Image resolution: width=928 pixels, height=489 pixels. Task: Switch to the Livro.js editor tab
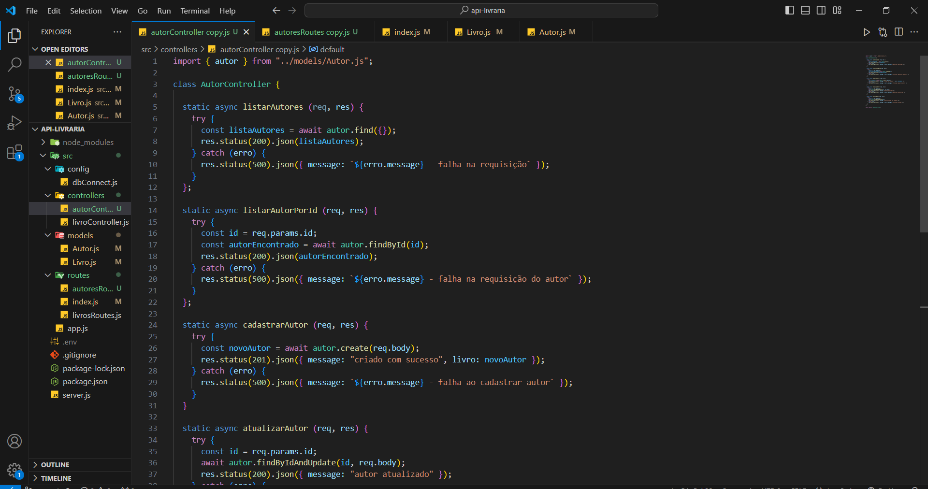point(483,32)
